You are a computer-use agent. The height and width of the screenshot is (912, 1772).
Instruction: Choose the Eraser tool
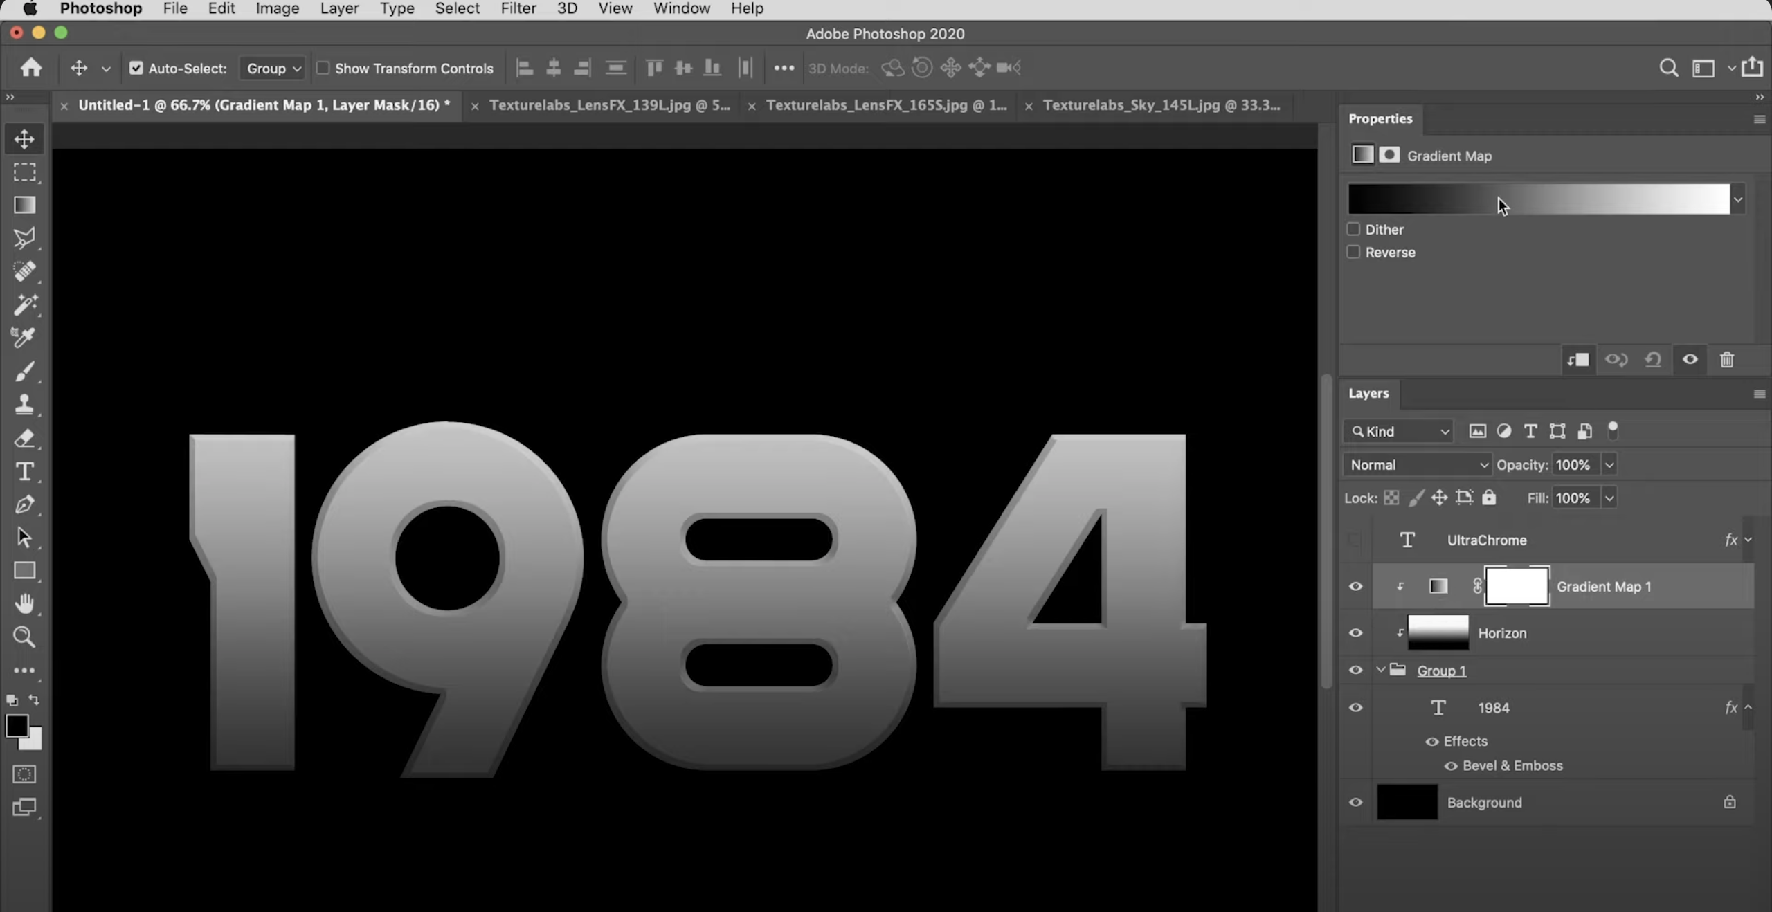pyautogui.click(x=25, y=439)
